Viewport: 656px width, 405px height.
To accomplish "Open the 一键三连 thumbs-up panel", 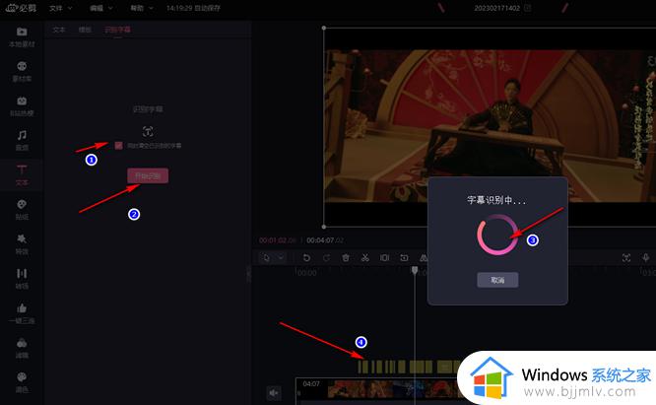I will (x=22, y=313).
